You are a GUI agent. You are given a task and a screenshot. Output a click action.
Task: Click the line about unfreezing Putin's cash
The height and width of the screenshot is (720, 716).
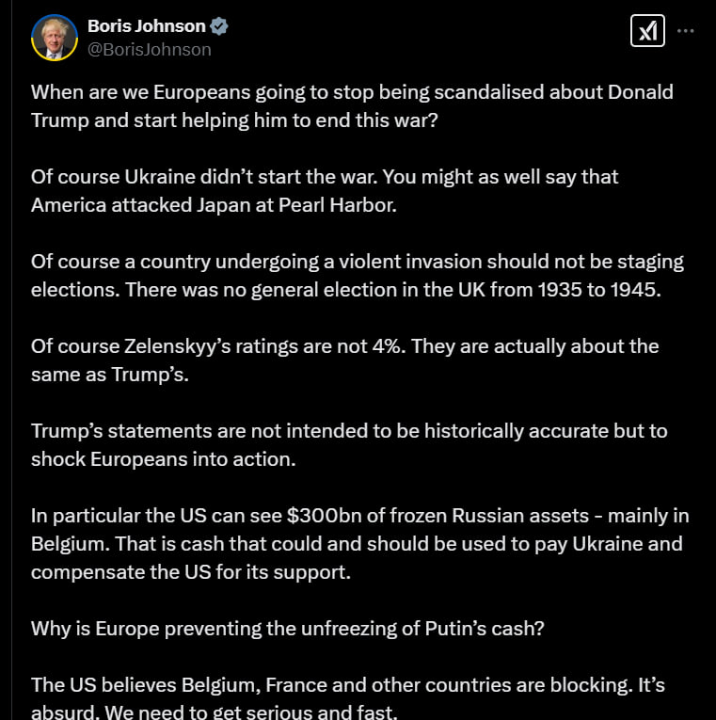click(287, 628)
